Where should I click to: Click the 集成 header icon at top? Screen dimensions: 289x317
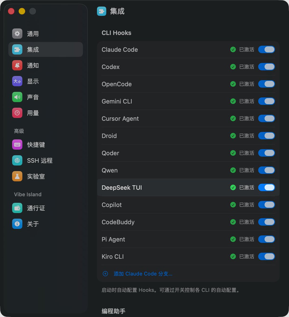[x=102, y=11]
